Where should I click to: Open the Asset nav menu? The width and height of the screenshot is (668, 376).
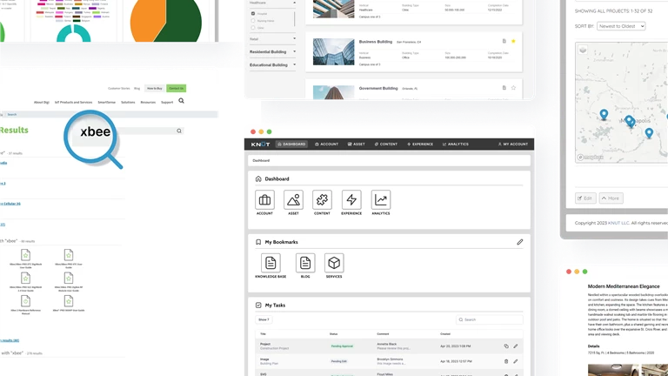click(356, 144)
